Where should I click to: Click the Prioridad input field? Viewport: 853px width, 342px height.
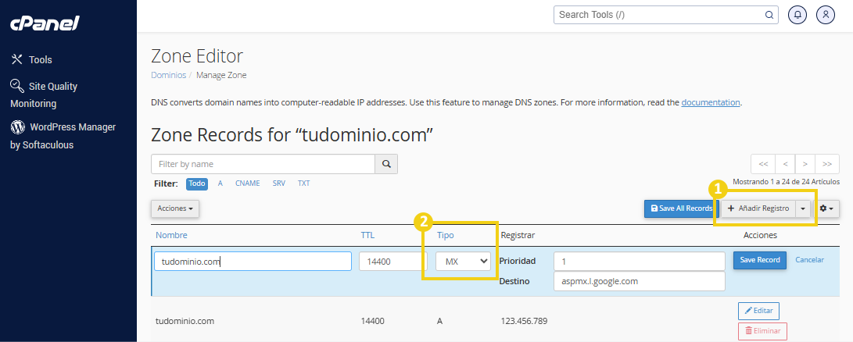(x=639, y=260)
